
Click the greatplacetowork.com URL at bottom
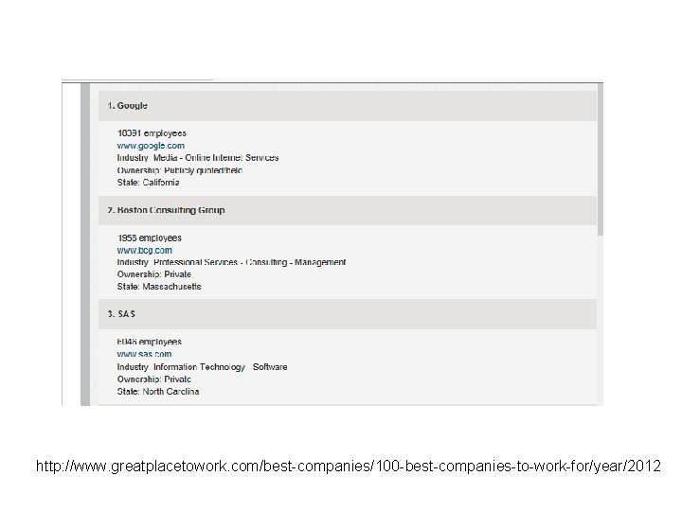coord(350,467)
